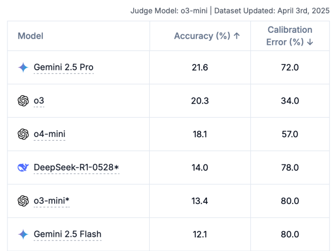The height and width of the screenshot is (251, 336).
Task: Open the o3 model link
Action: pos(39,100)
